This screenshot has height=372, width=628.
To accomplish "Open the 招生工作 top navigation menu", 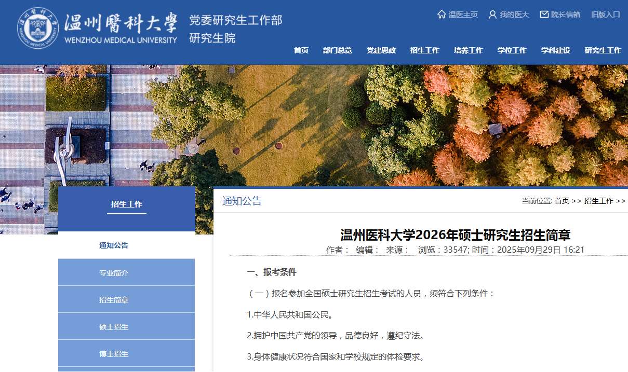I will point(424,50).
